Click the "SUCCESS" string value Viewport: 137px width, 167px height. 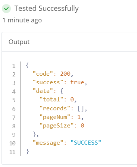point(86,142)
